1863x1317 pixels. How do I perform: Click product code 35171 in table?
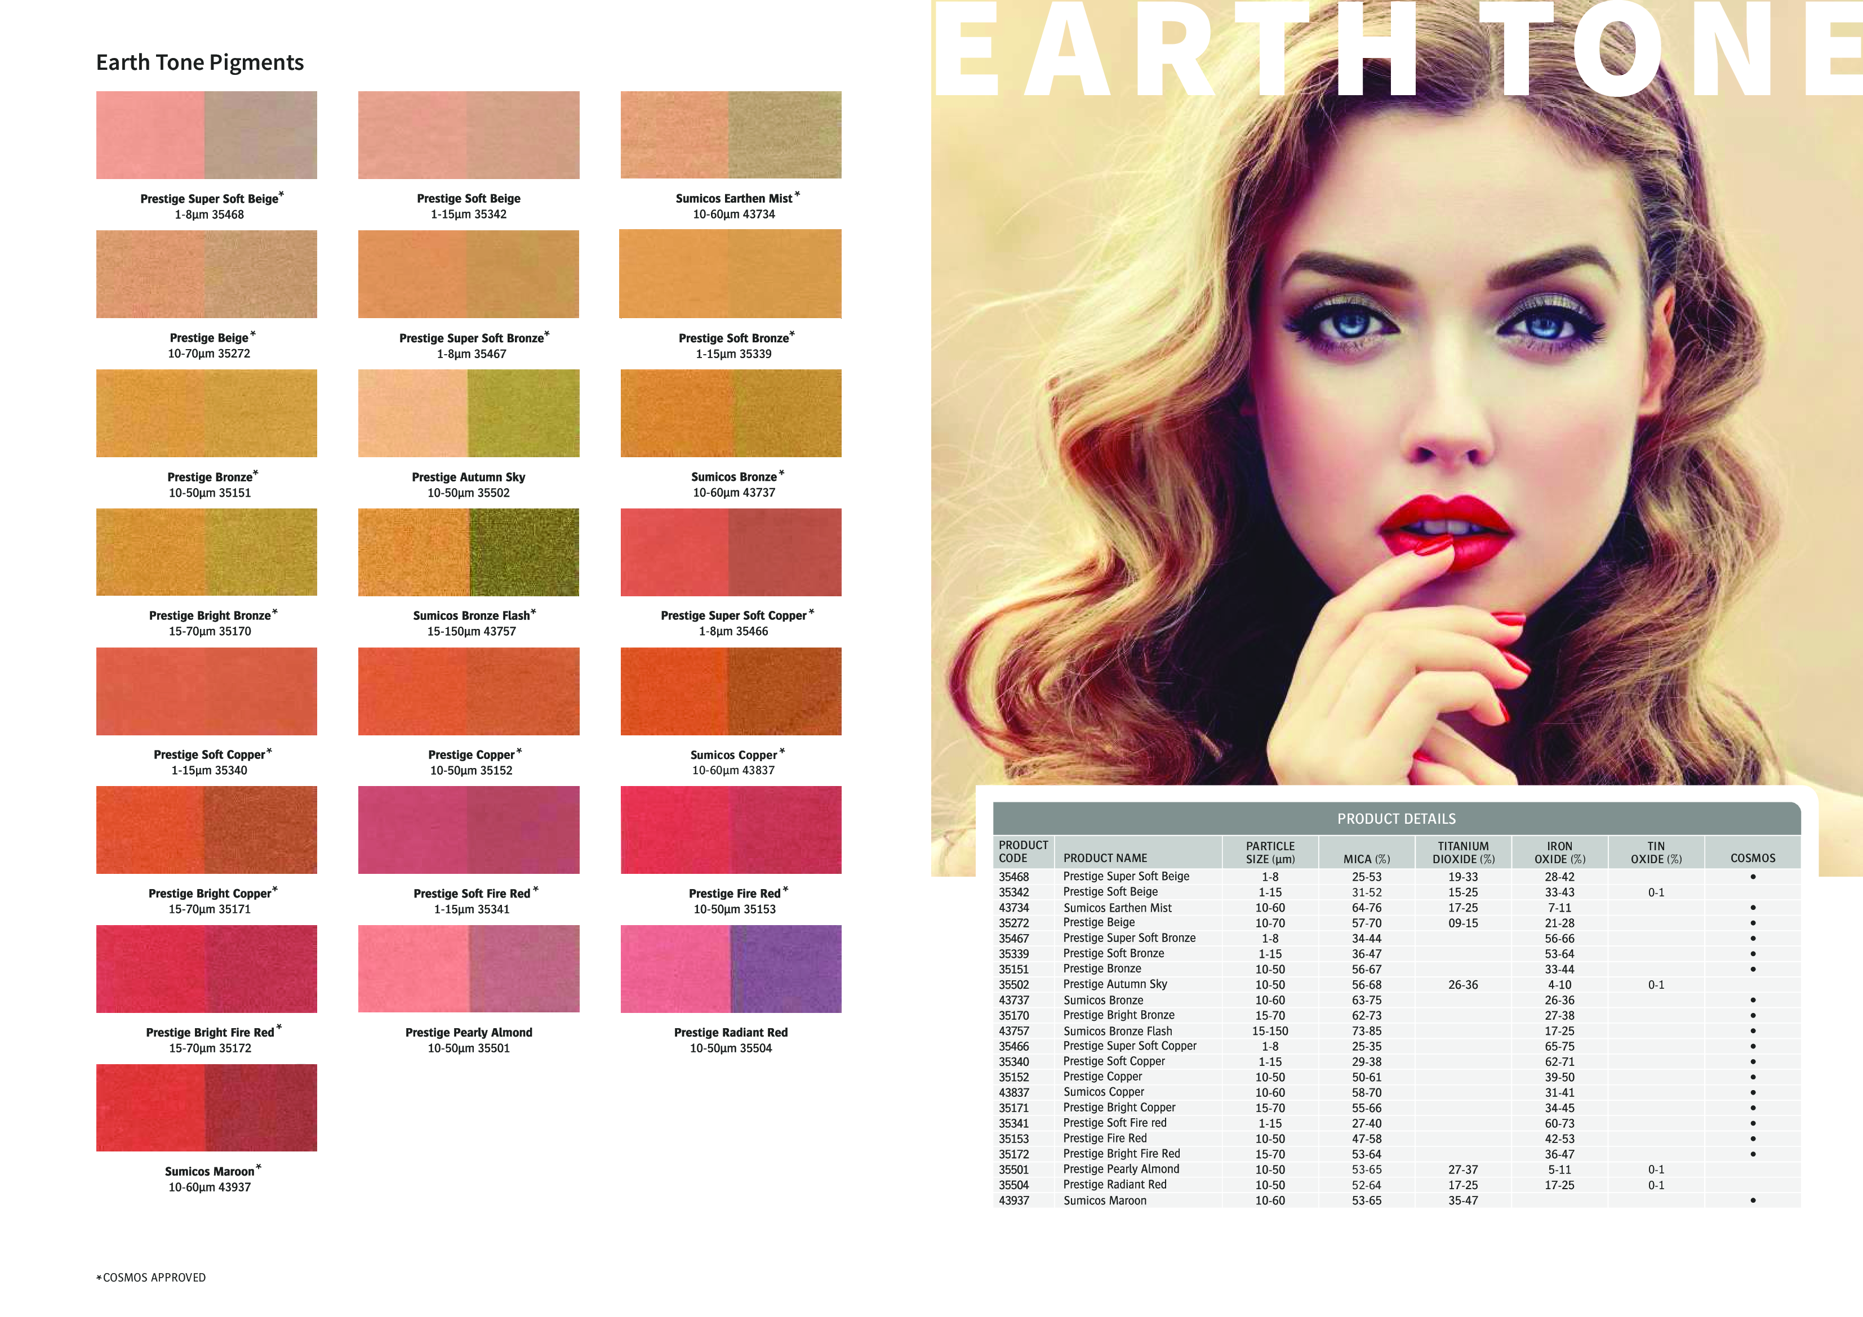pyautogui.click(x=1013, y=1108)
